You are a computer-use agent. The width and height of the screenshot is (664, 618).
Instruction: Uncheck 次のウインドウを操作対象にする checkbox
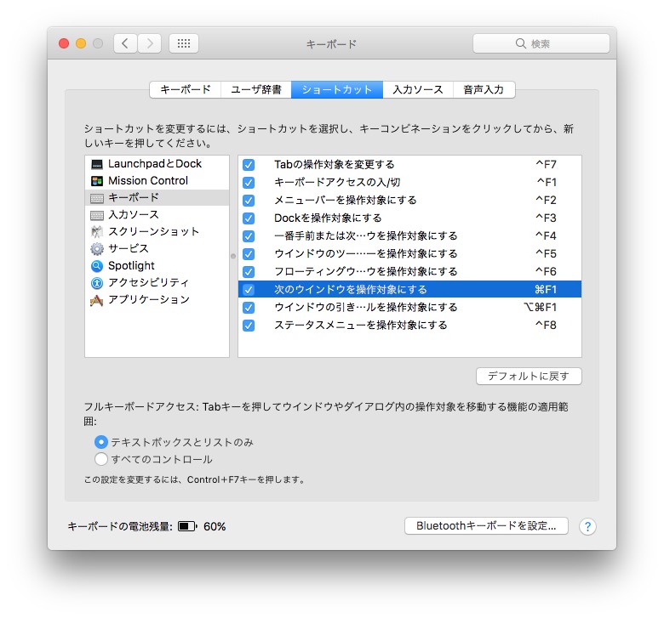click(x=249, y=290)
